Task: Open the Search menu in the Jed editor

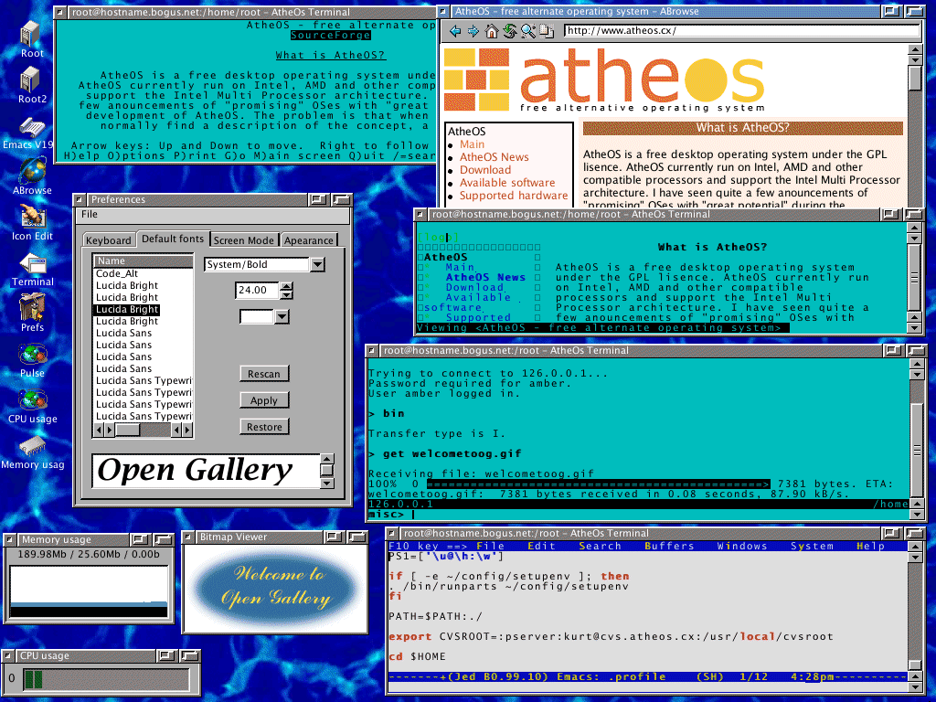Action: (x=600, y=547)
